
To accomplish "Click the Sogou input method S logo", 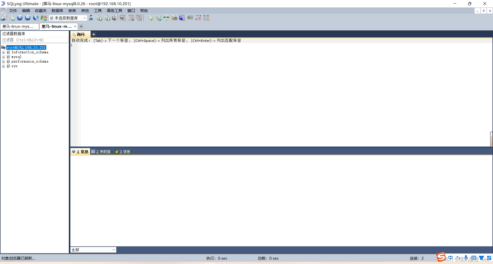I will pos(441,257).
